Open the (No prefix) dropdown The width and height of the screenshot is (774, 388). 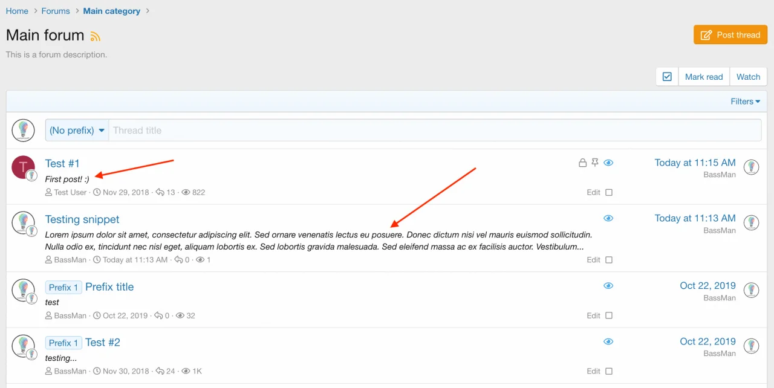click(x=76, y=130)
